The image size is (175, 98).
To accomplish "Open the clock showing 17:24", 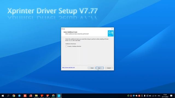I will [165, 96].
